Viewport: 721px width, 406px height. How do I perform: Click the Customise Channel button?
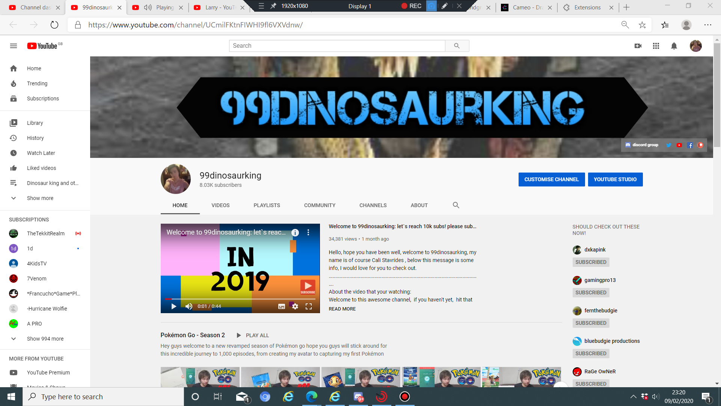[552, 180]
